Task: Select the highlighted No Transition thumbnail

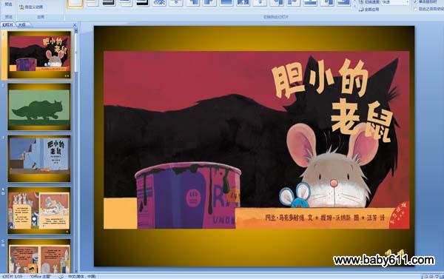Action: (75, 3)
